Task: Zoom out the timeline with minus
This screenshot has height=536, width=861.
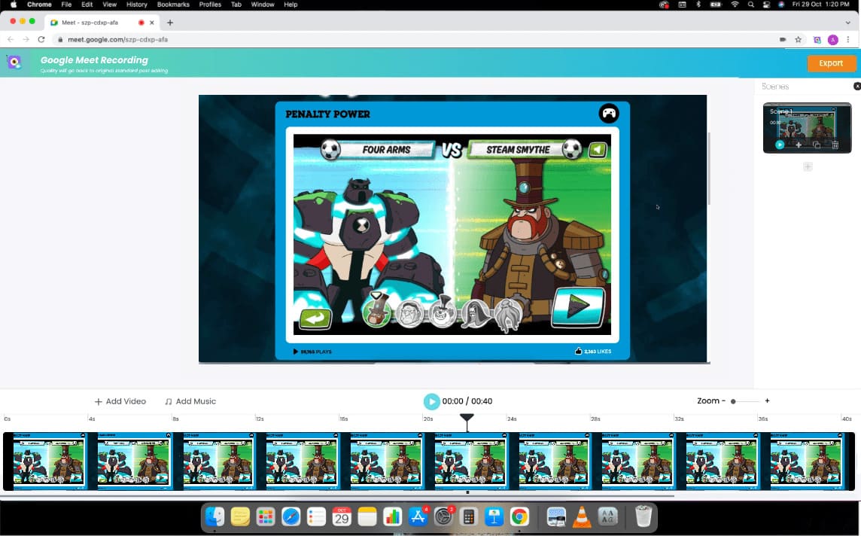Action: point(723,401)
